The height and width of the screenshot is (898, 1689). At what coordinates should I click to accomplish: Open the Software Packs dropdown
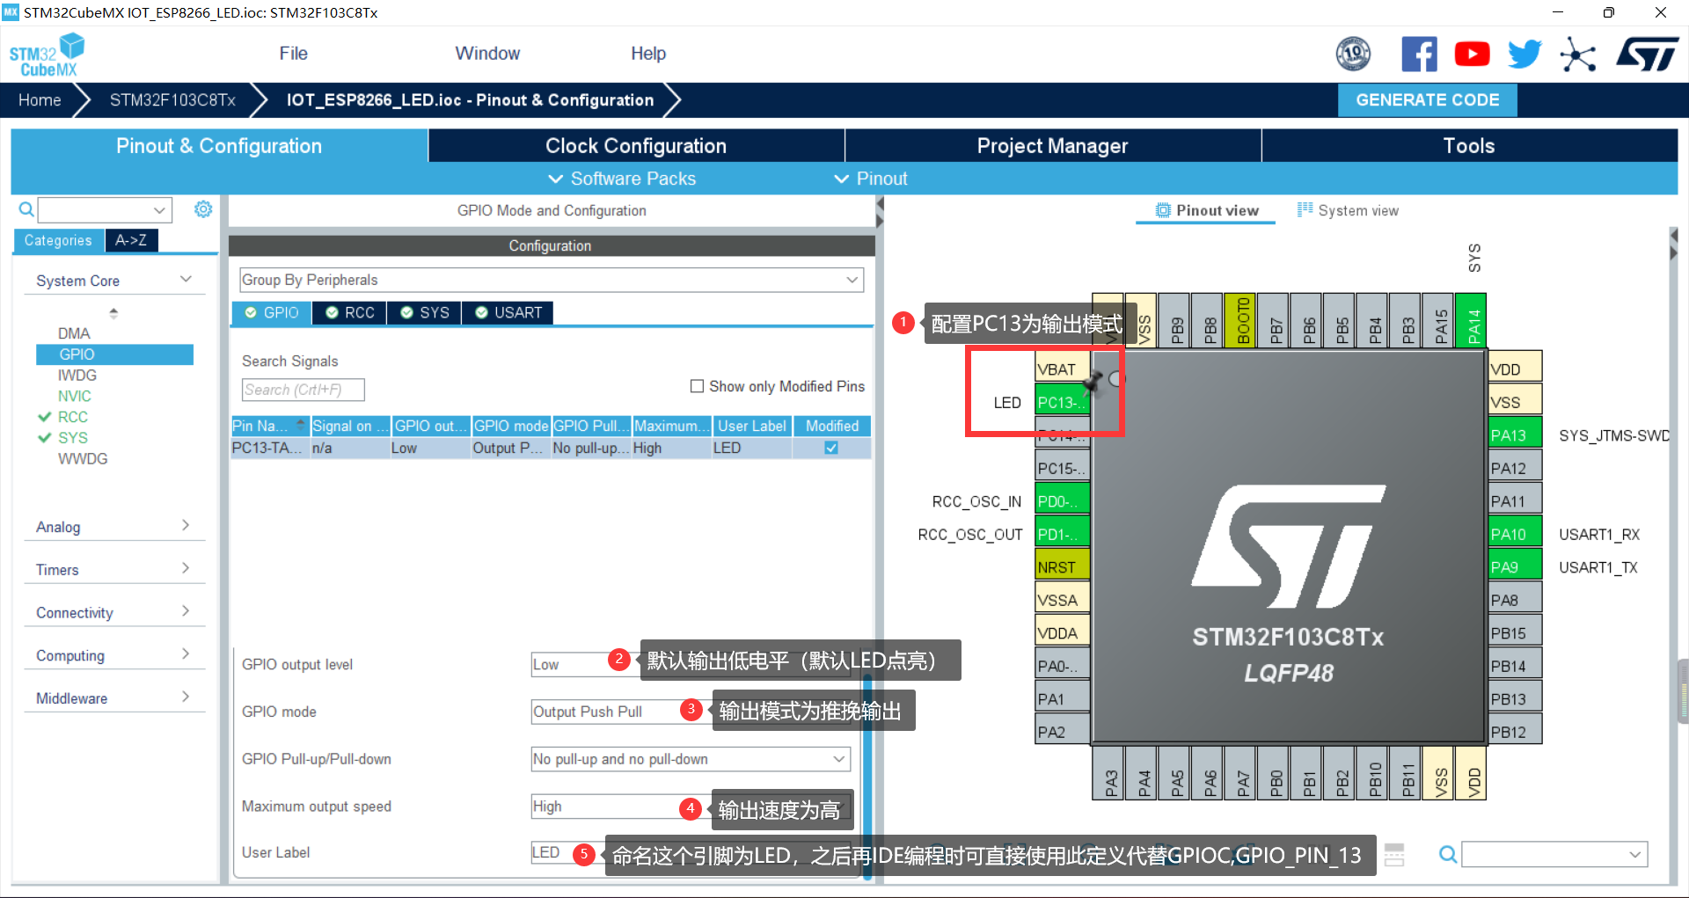(622, 179)
